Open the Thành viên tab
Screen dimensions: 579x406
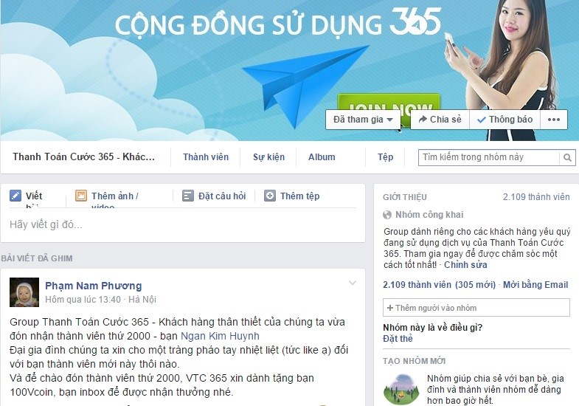pos(206,157)
